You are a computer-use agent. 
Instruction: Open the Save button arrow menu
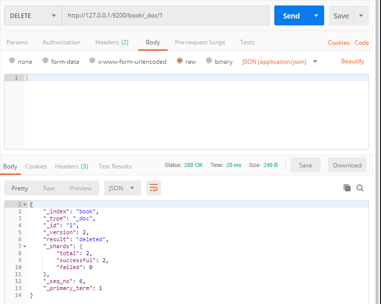pos(361,15)
